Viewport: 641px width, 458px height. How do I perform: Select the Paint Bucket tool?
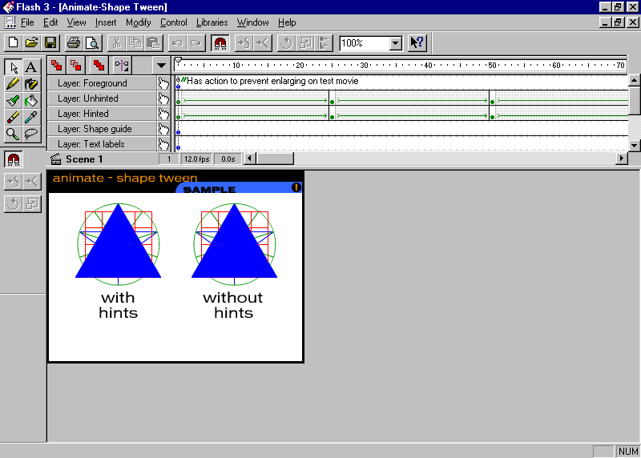tap(31, 101)
